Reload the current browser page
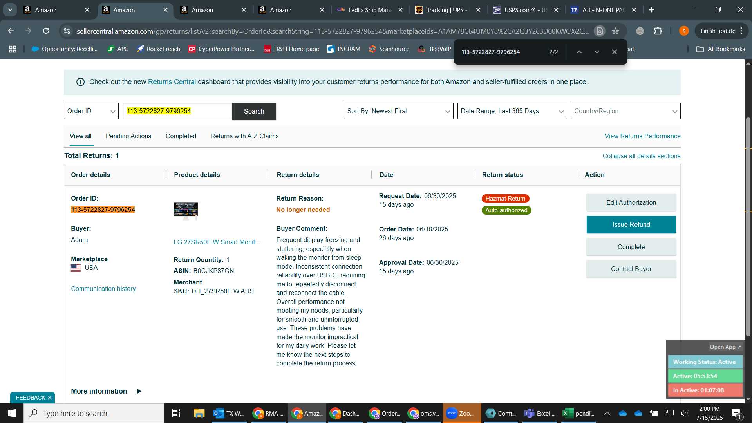This screenshot has width=752, height=423. pyautogui.click(x=46, y=31)
